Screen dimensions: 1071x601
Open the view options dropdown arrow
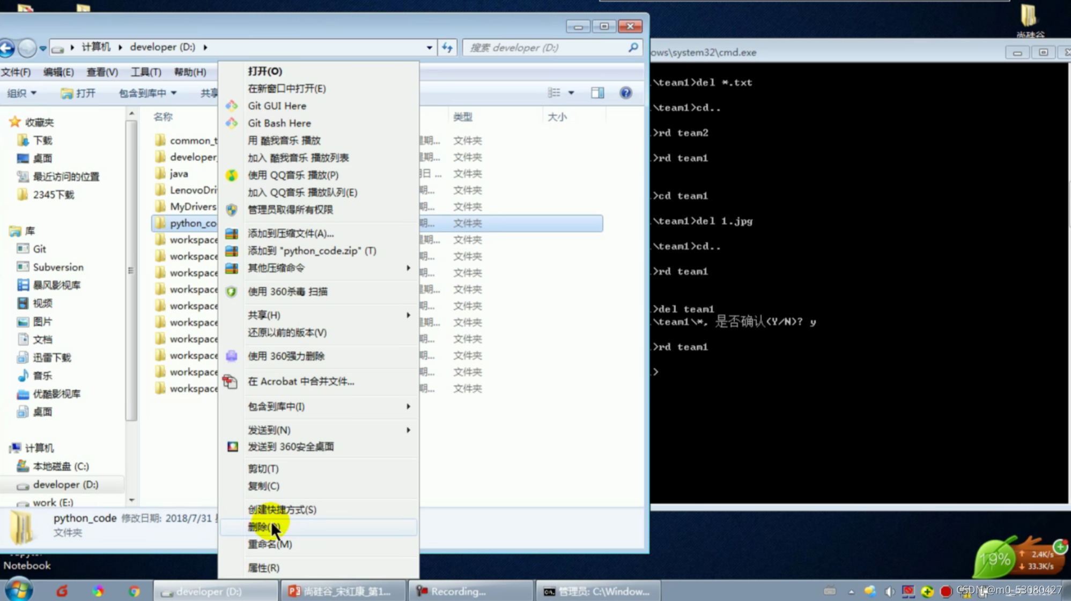571,93
